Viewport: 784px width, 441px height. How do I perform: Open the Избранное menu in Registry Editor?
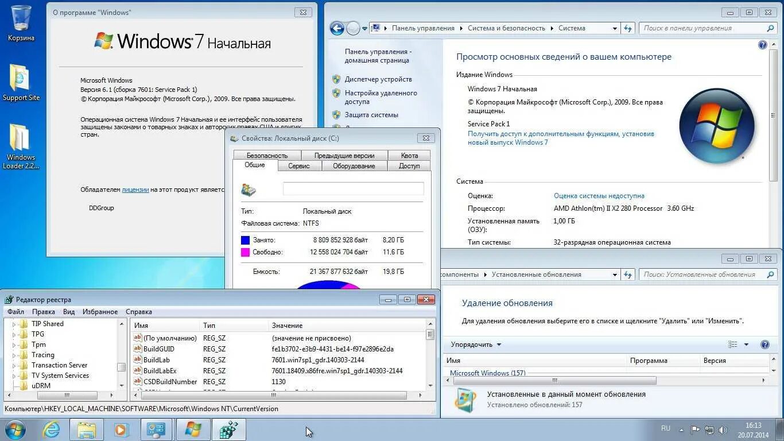100,312
